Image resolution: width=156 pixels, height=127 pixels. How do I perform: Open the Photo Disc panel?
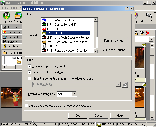12,37
